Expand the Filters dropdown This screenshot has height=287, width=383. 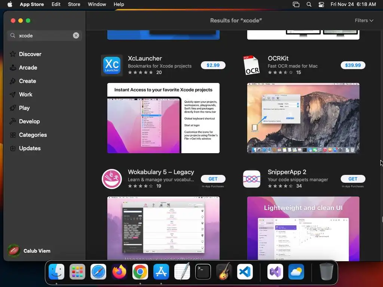tap(364, 21)
